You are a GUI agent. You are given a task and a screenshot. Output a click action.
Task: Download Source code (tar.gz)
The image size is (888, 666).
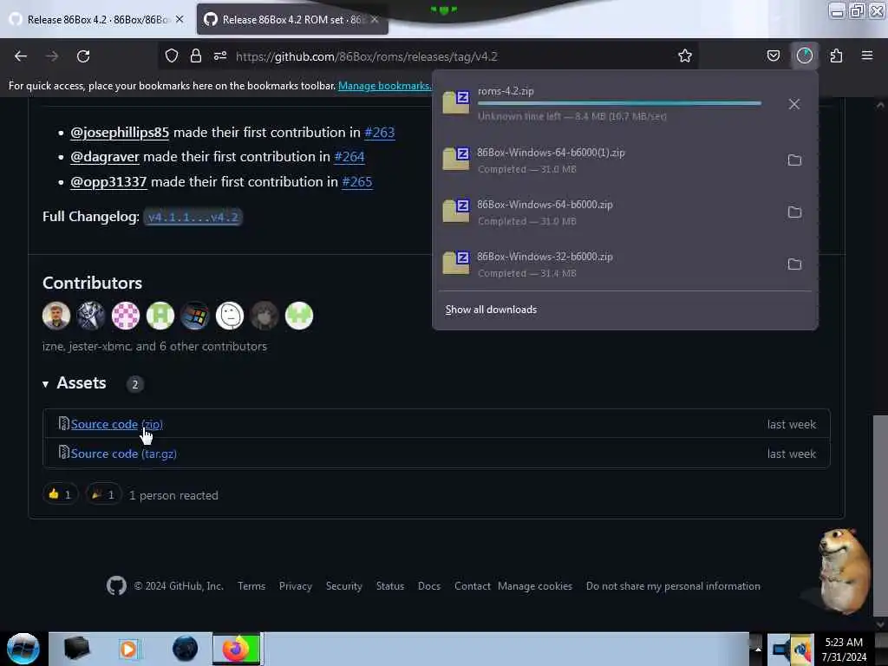(x=123, y=454)
